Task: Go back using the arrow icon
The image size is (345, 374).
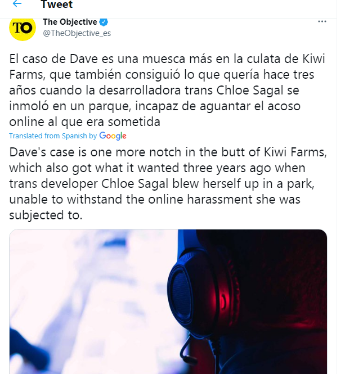Action: click(x=17, y=3)
